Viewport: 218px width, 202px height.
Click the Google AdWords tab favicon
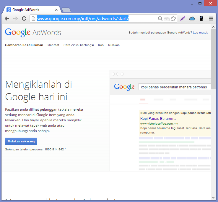[9, 10]
